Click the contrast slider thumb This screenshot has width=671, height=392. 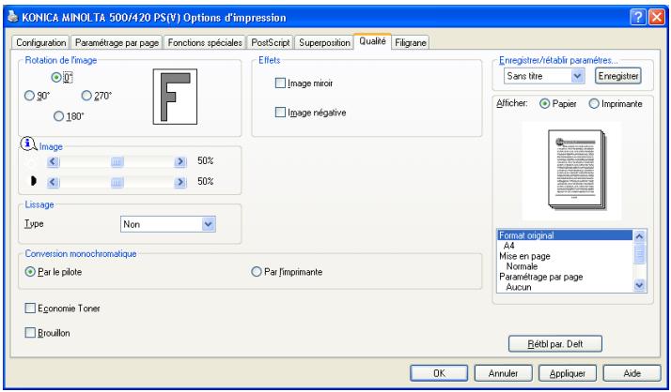point(117,182)
